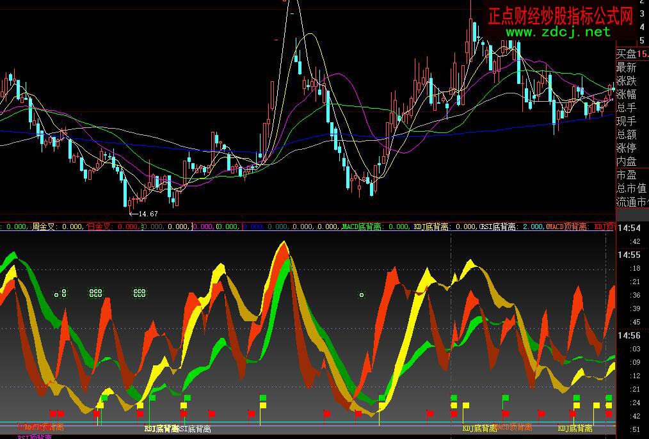The image size is (649, 439).
Task: Click the 涨停 label in side panel
Action: (x=626, y=148)
